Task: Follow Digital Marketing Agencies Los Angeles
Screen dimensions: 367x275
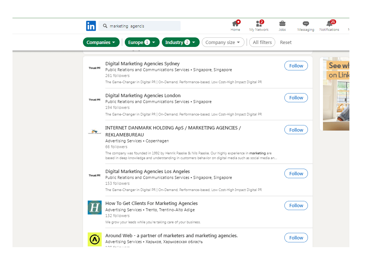Action: 296,173
